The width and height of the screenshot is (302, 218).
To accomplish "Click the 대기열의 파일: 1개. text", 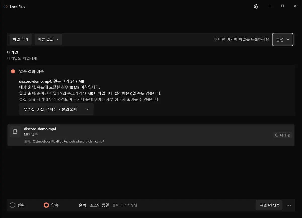I will 22,58.
